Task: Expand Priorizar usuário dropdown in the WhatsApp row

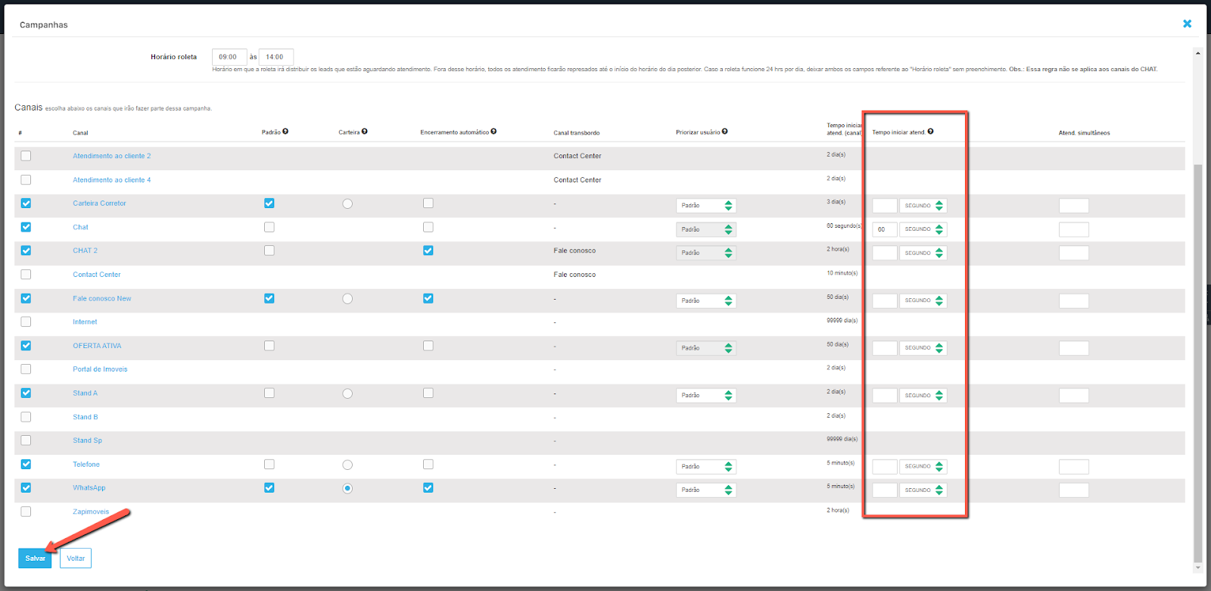Action: click(x=705, y=490)
